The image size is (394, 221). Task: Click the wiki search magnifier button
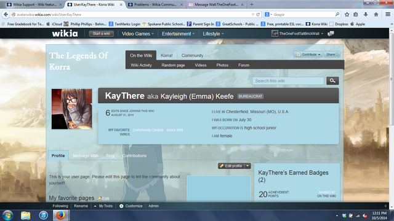click(332, 80)
